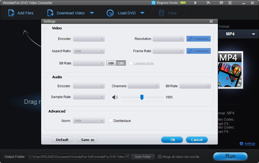Screen dimensions: 259x163
Task: Open the Norm dropdown
Action: point(89,121)
